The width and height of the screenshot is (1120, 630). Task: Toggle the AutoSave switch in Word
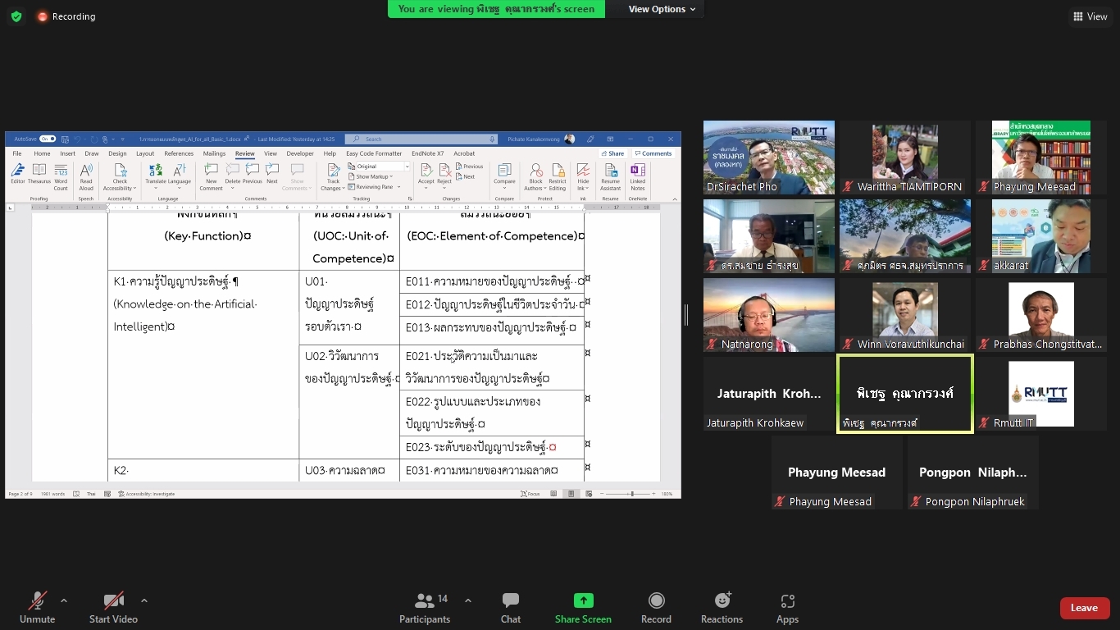tap(47, 139)
